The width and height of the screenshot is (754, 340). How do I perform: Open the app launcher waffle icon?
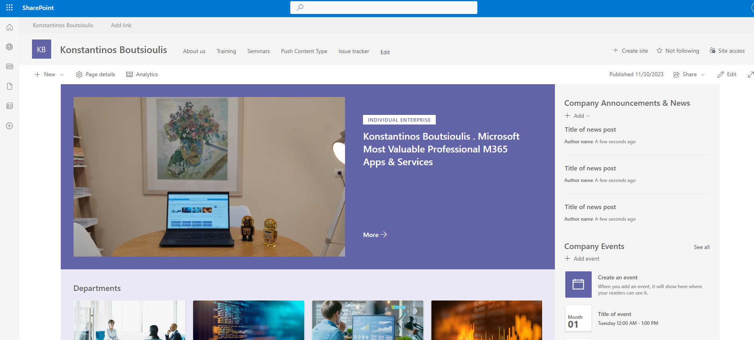(10, 8)
